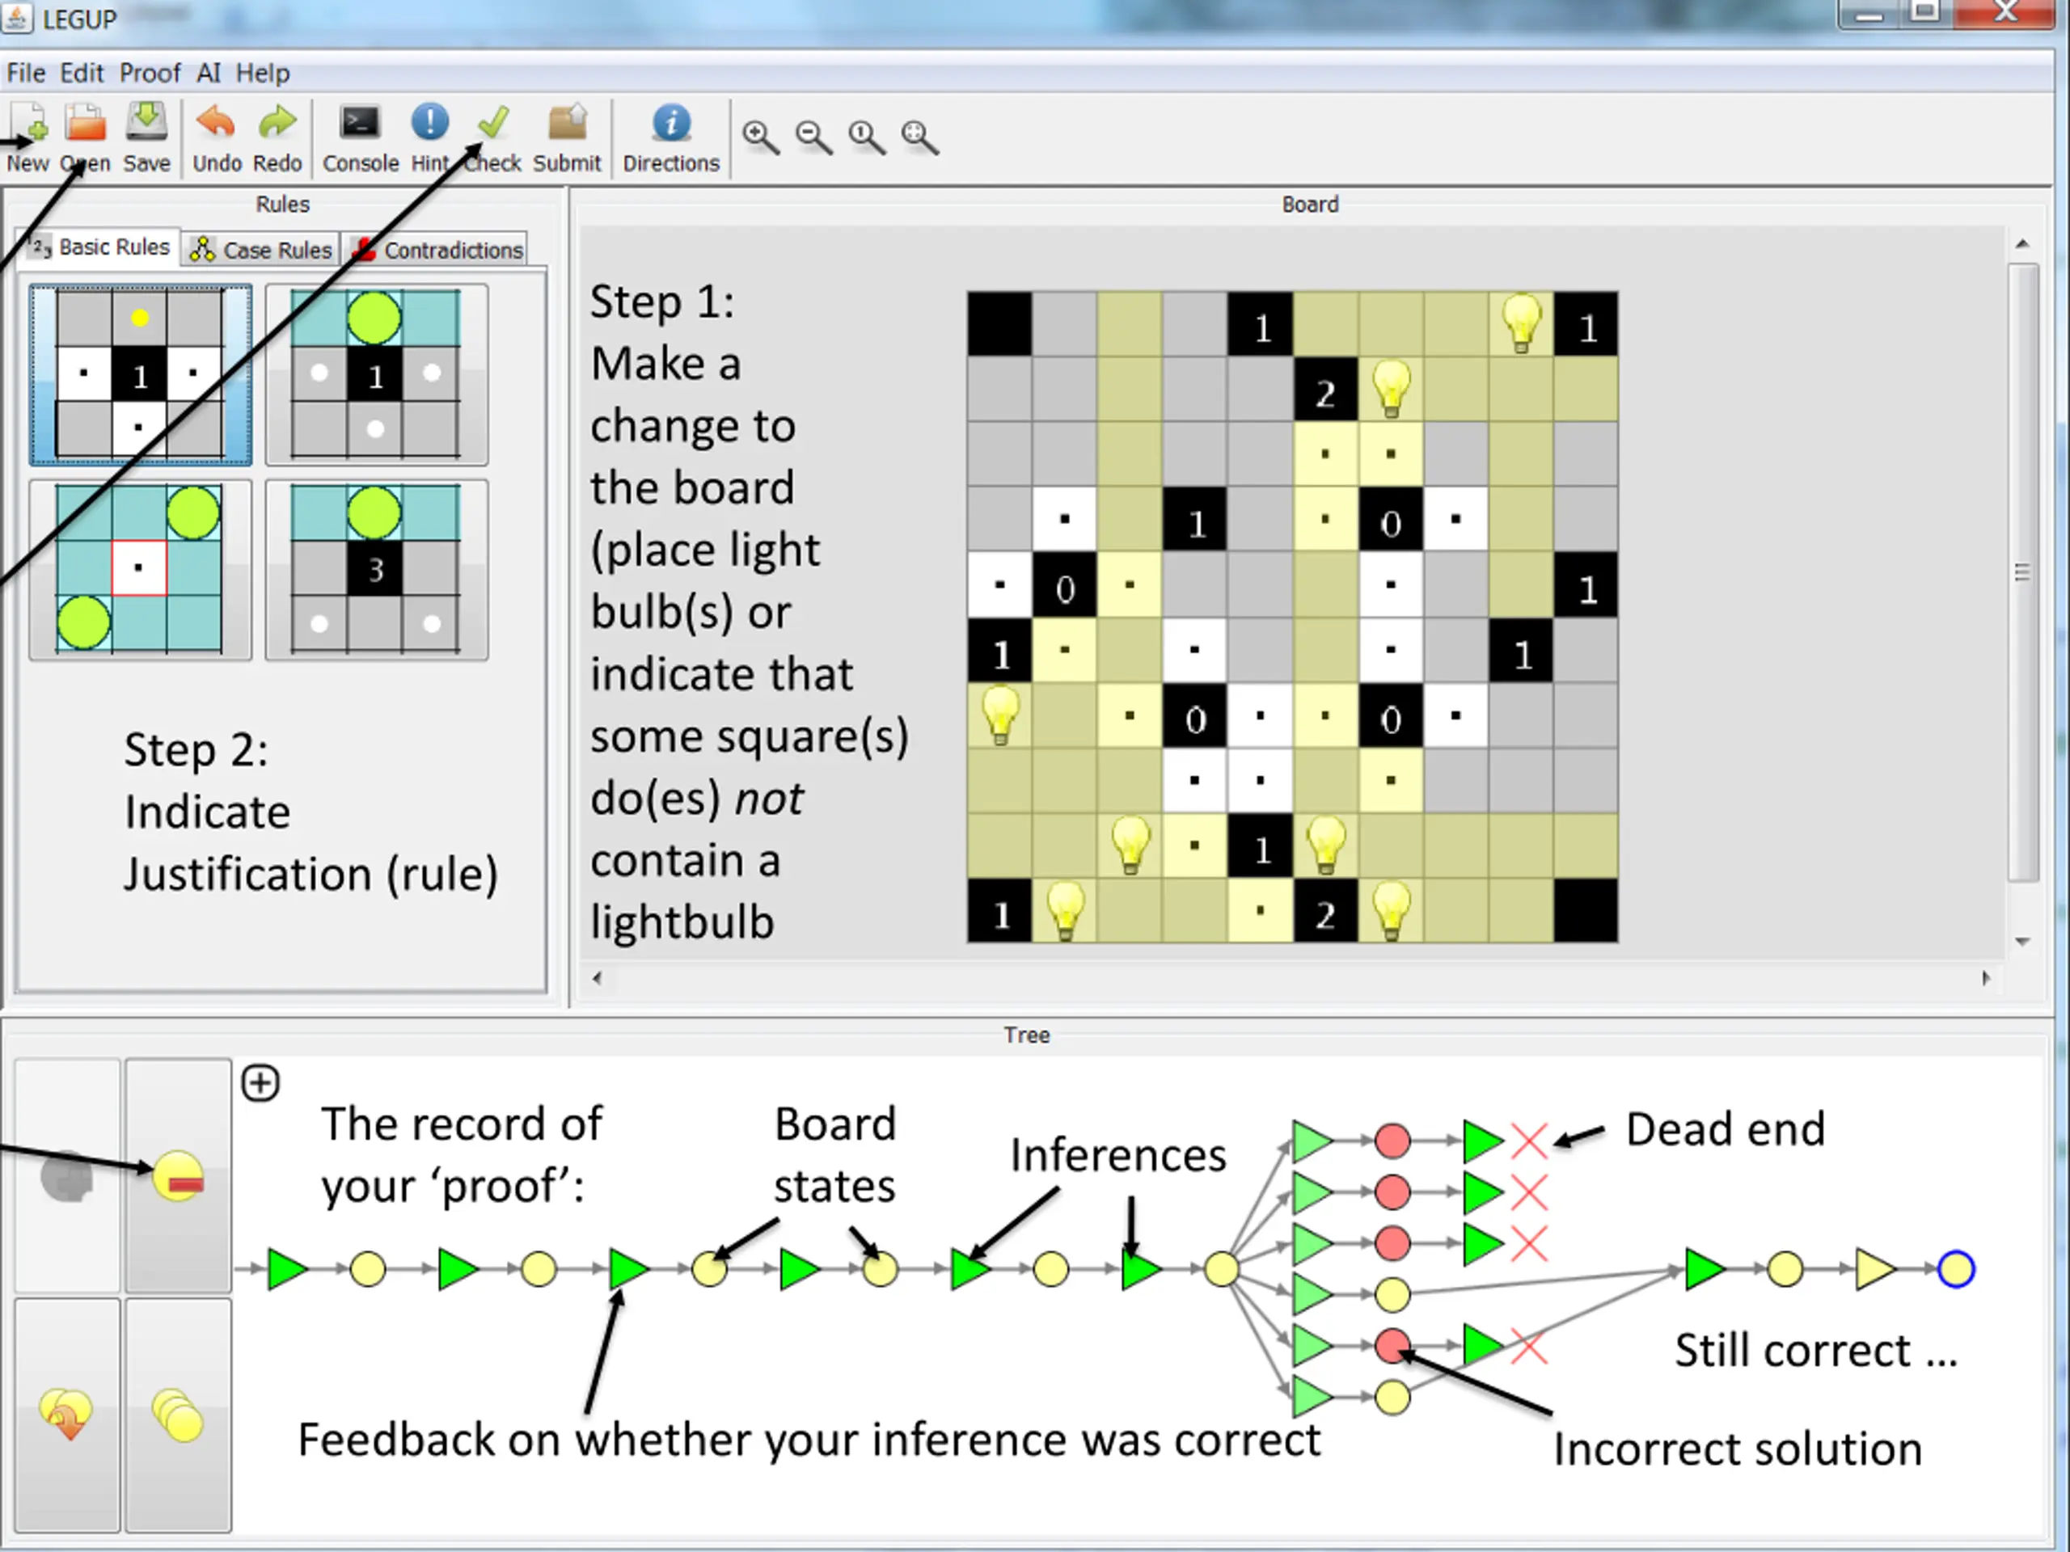This screenshot has height=1552, width=2070.
Task: Switch to the Case Rules tab
Action: [x=262, y=250]
